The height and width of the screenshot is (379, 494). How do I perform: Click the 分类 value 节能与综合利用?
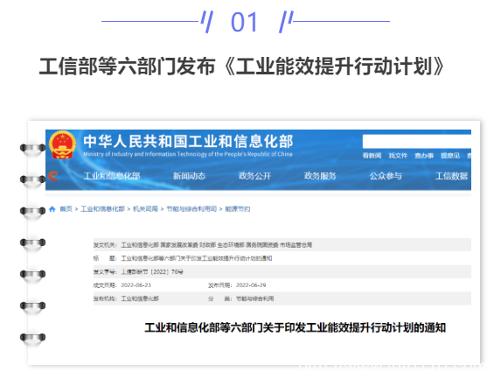point(255,298)
